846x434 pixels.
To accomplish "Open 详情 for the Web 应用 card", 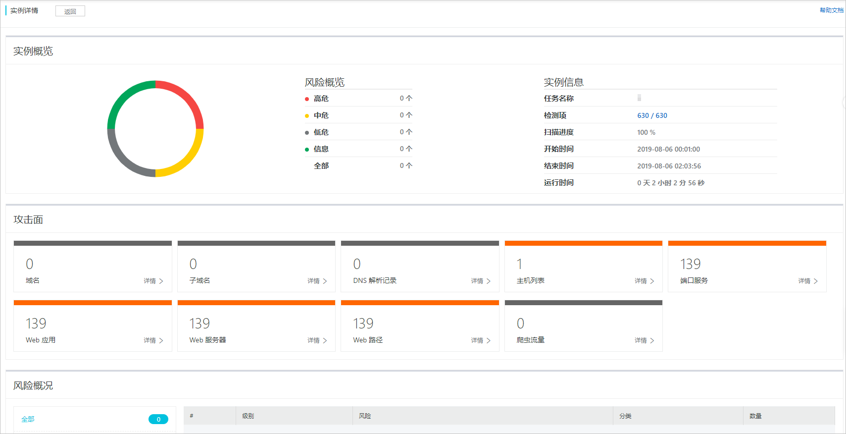I will [153, 340].
